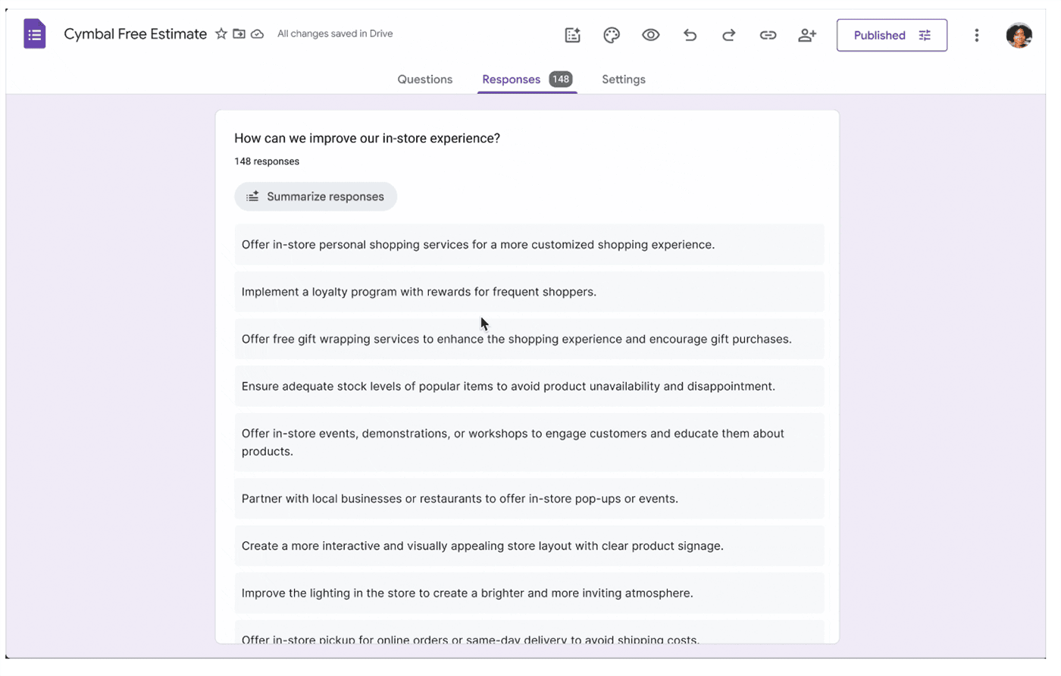Preview the form with the eye icon
Screen dimensions: 1061x676
tap(651, 35)
